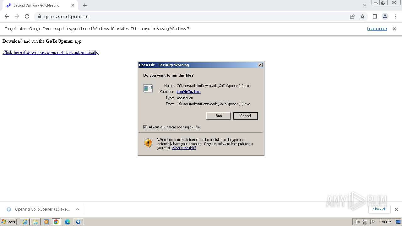Show all downloads
This screenshot has width=402, height=226.
[379, 209]
